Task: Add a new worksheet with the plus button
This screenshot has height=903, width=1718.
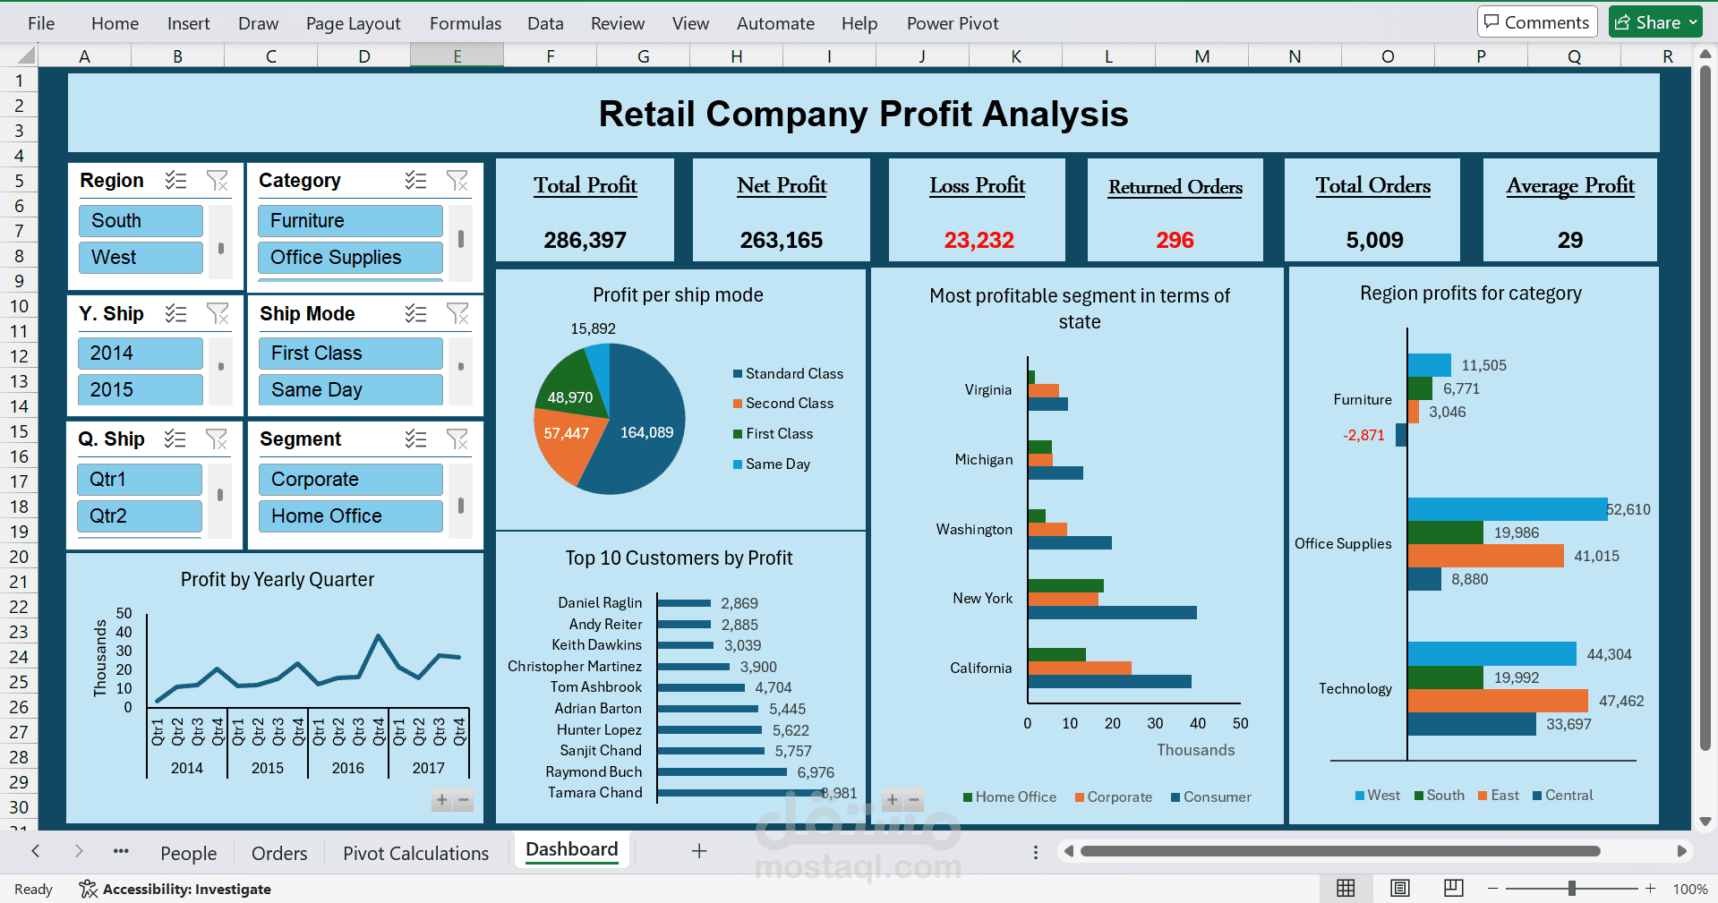Action: (x=698, y=851)
